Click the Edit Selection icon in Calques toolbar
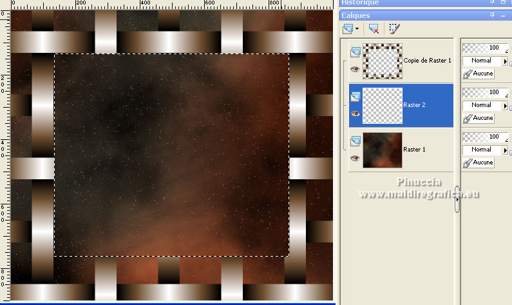The image size is (512, 305). tap(394, 29)
